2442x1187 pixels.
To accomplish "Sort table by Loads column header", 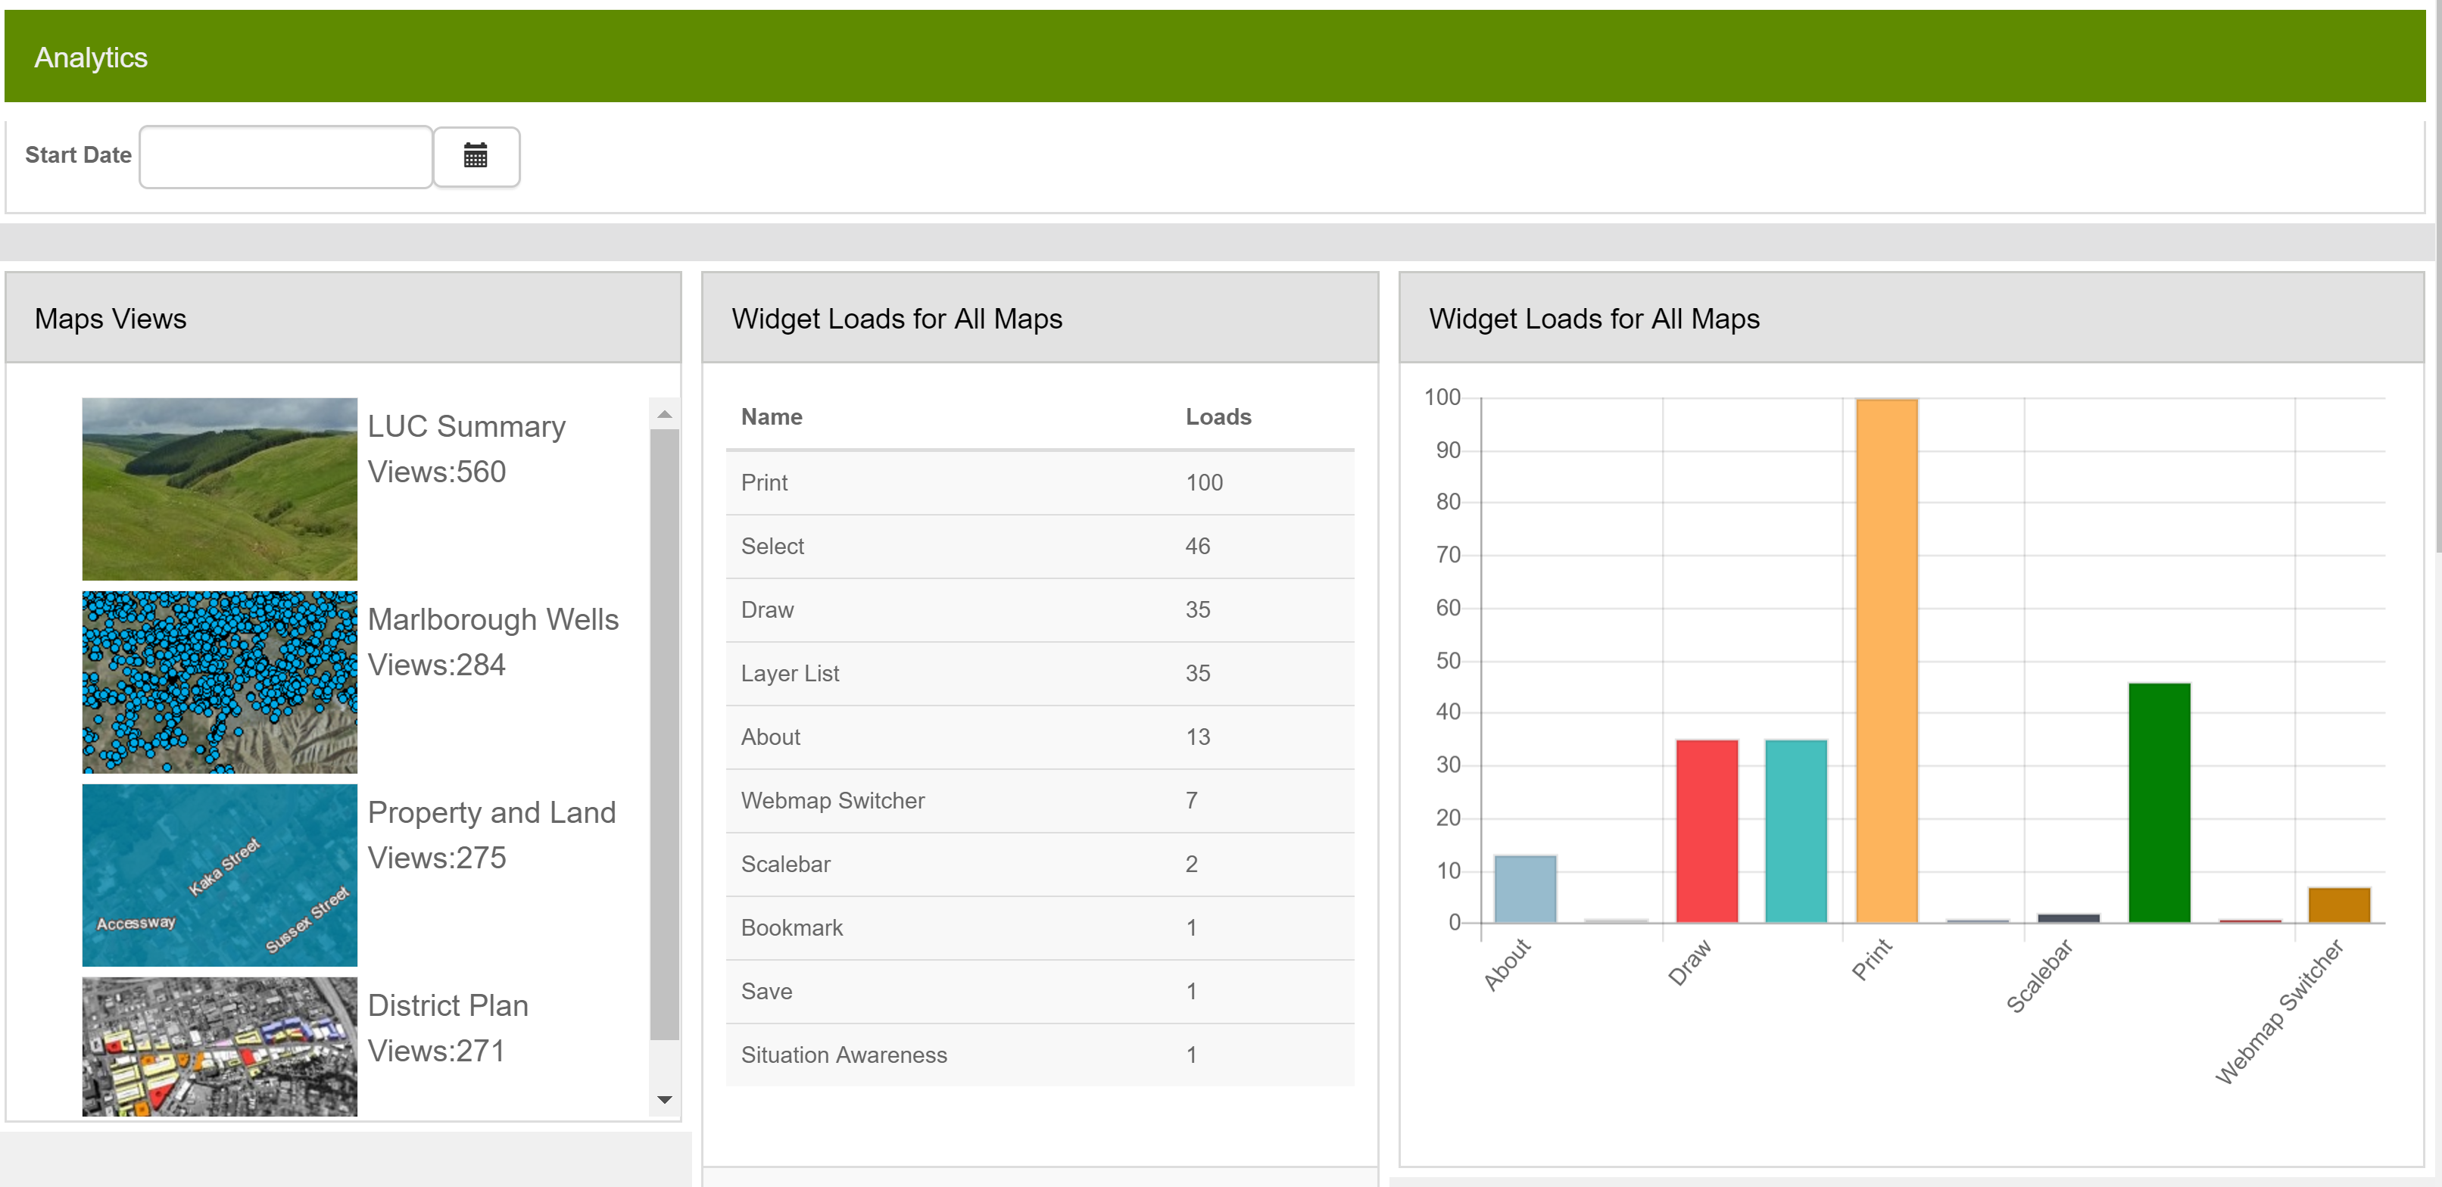I will 1217,417.
